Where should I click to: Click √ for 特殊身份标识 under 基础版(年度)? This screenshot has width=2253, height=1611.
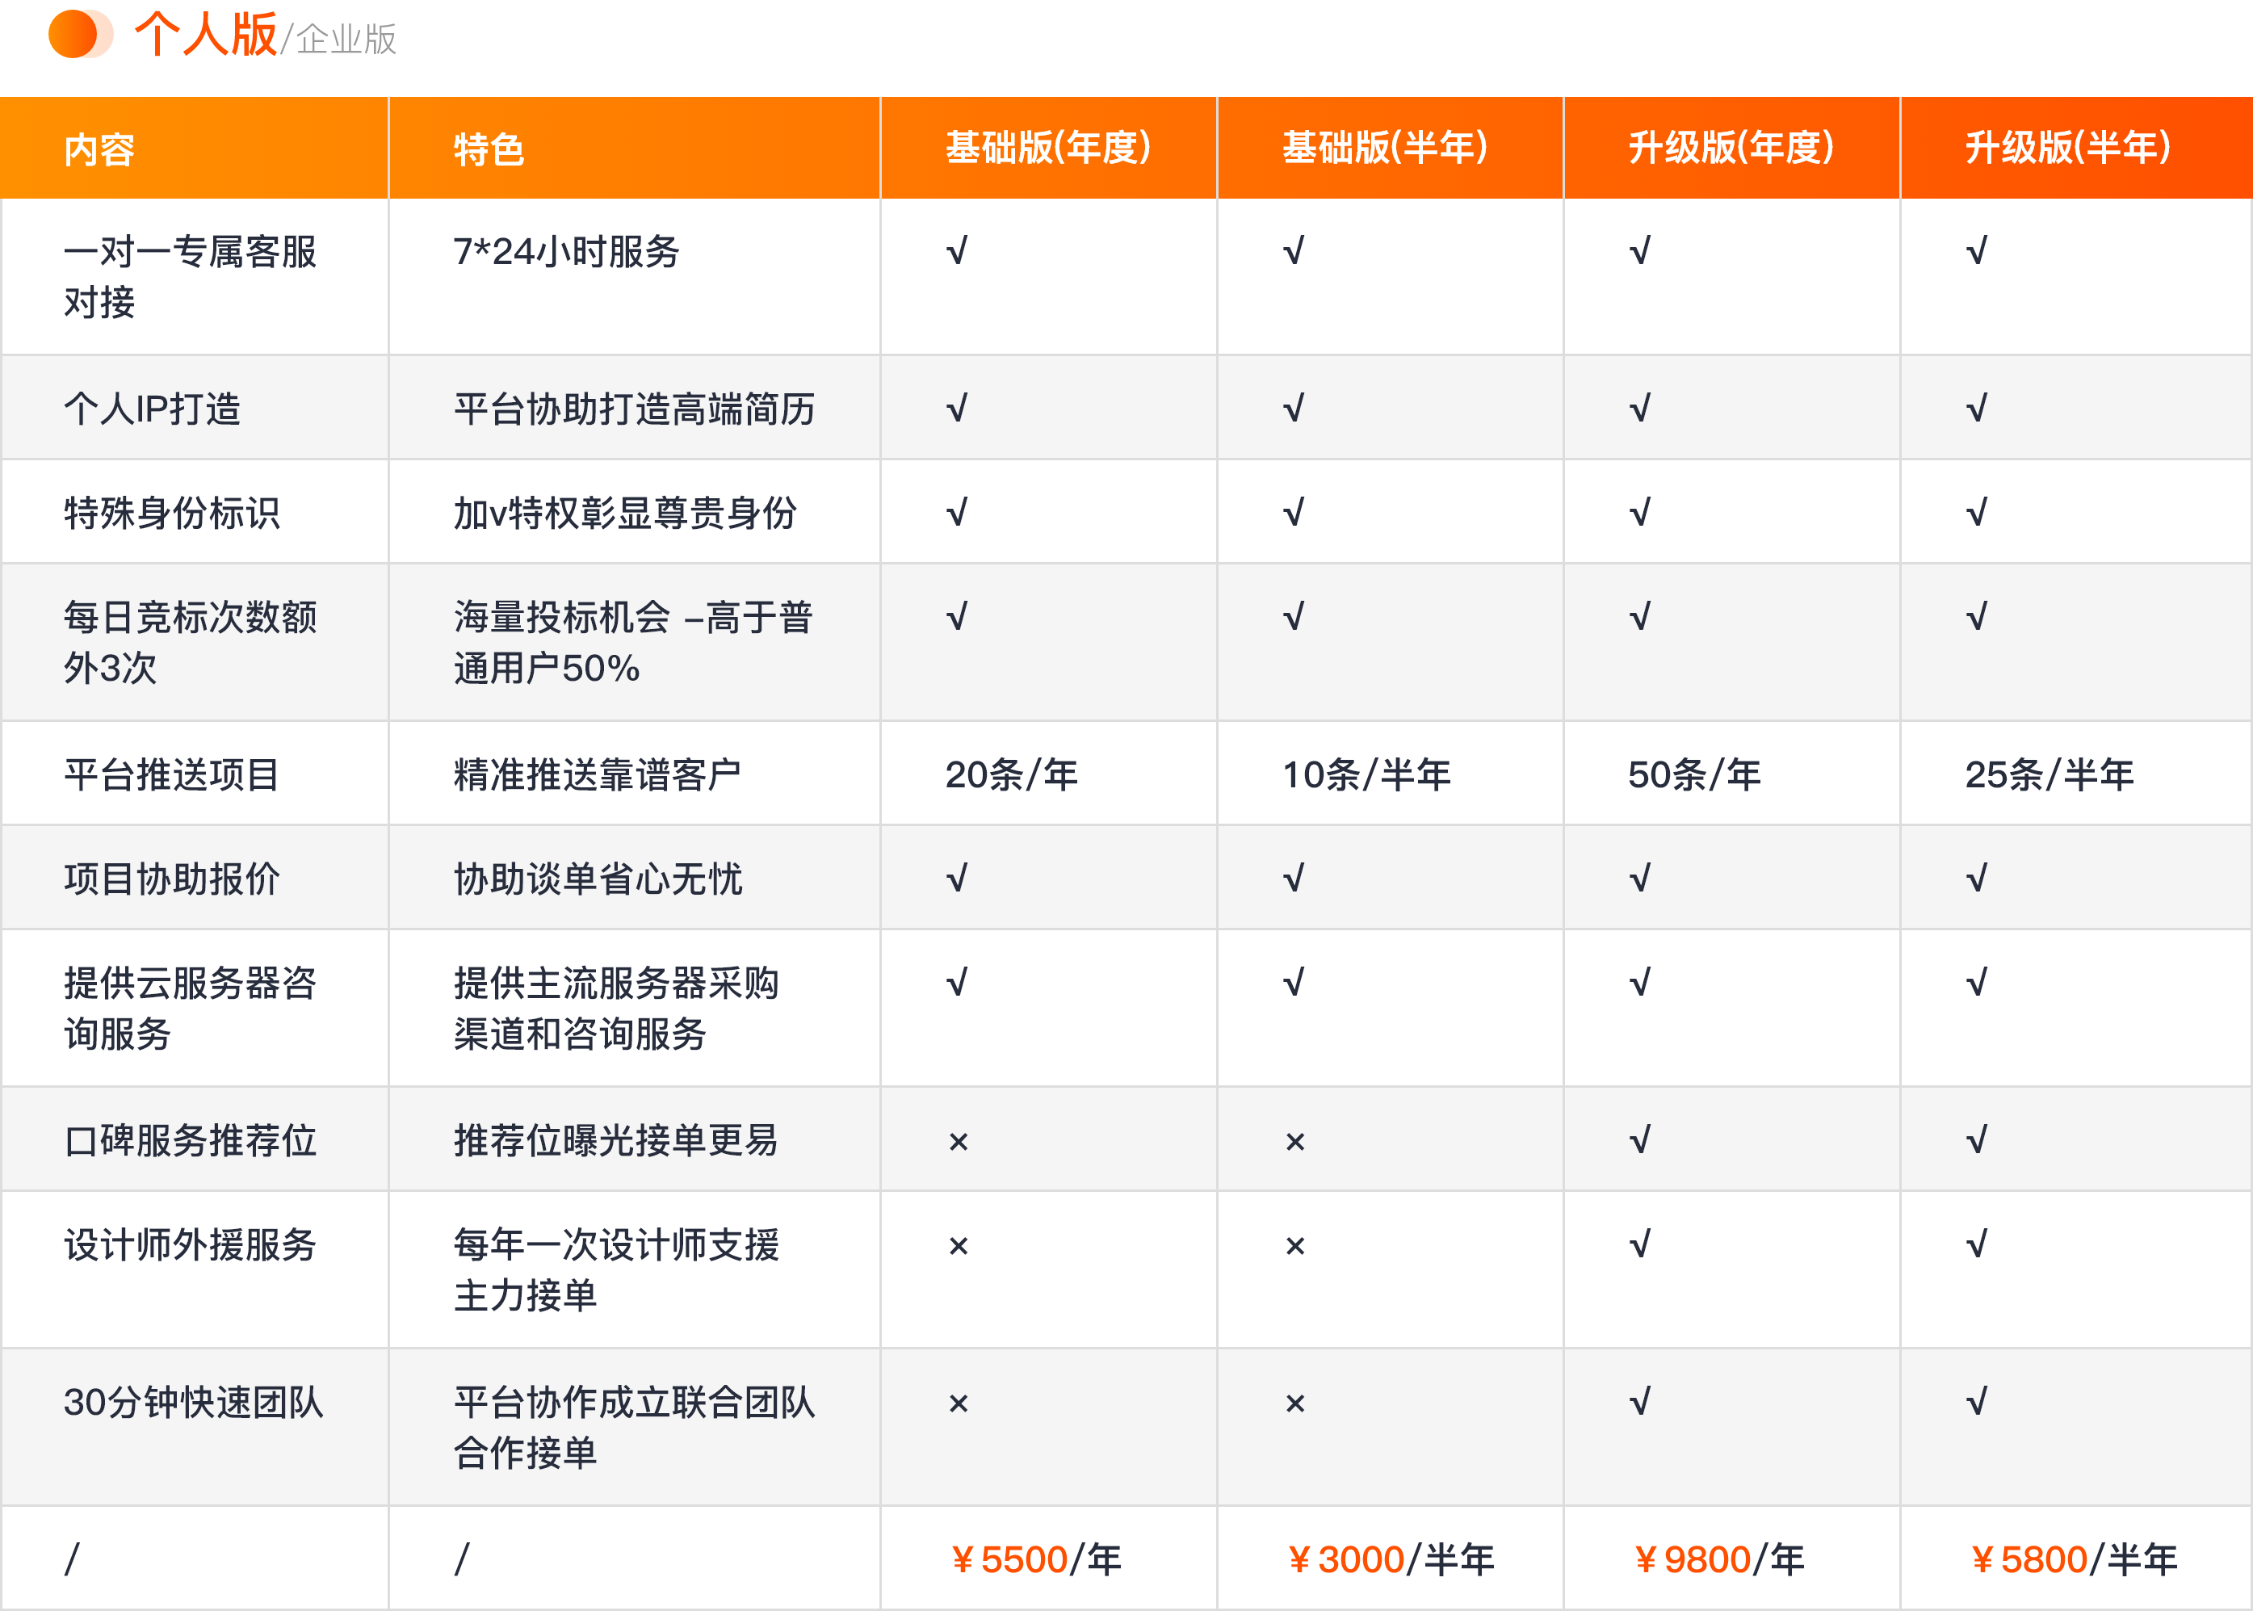(956, 513)
